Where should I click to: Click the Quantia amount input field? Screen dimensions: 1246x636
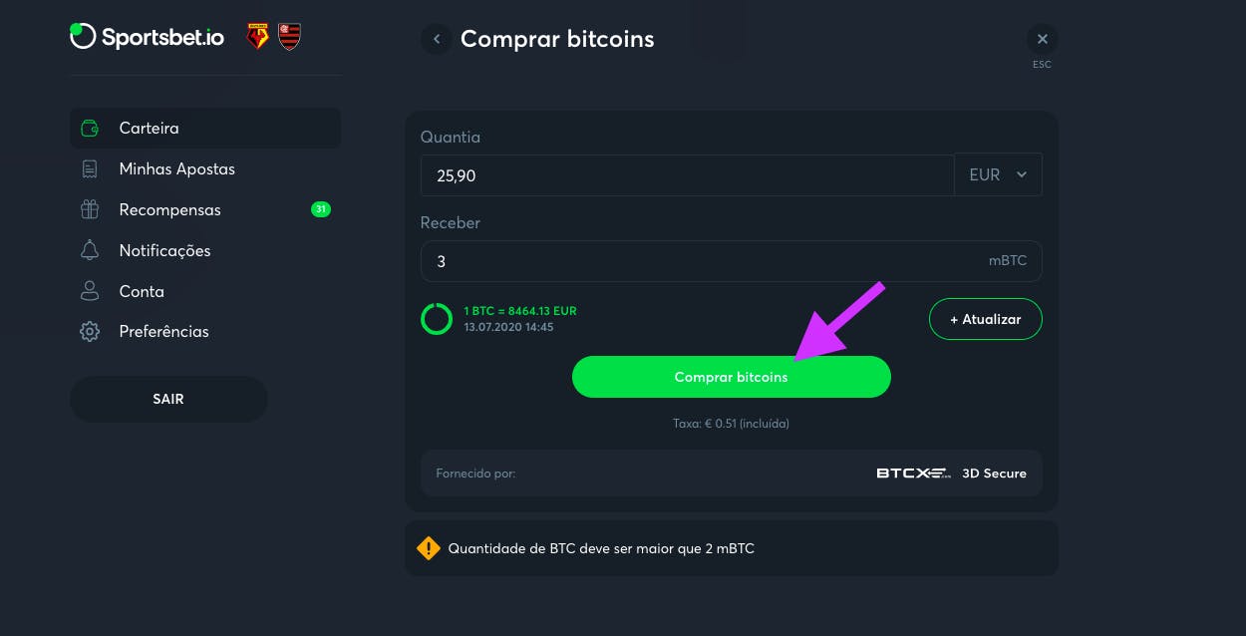[687, 175]
